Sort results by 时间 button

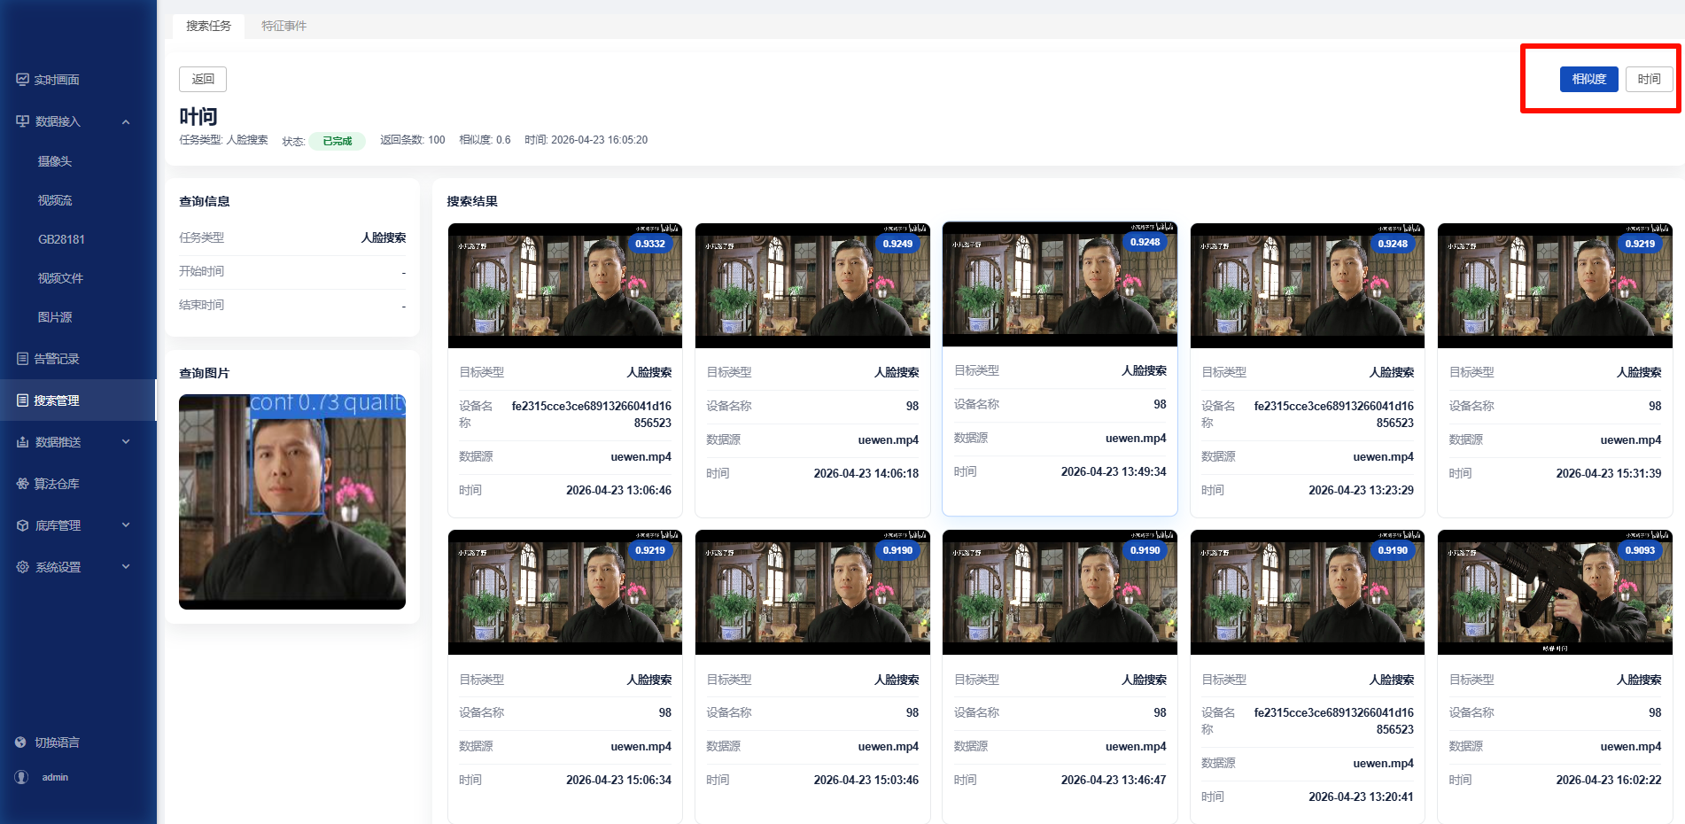click(1650, 79)
